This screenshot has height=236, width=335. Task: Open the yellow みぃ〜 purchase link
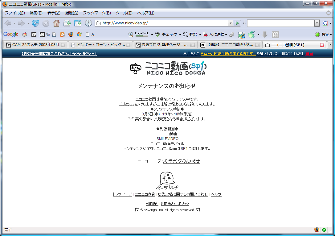(x=228, y=54)
